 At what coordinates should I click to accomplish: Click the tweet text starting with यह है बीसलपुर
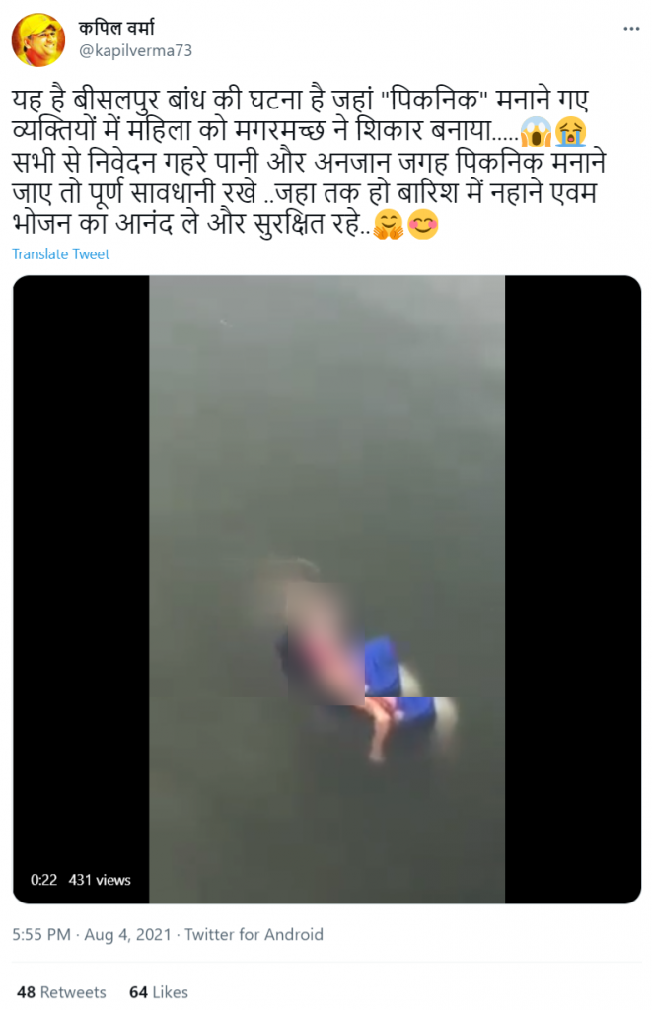point(310,162)
